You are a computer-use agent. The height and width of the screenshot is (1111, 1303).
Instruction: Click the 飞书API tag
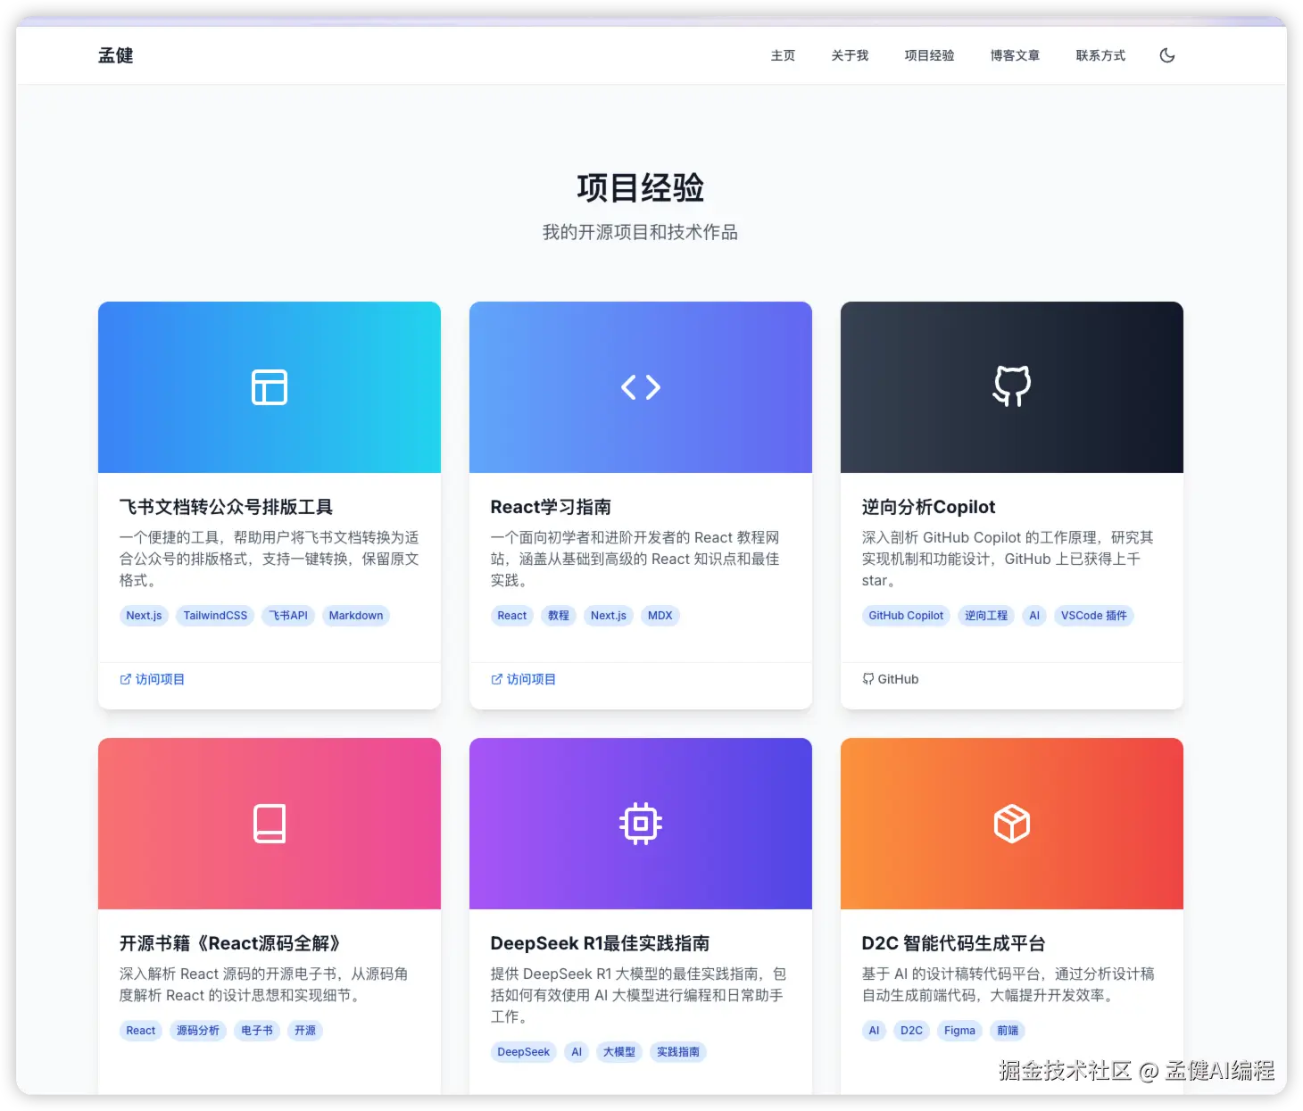tap(288, 616)
